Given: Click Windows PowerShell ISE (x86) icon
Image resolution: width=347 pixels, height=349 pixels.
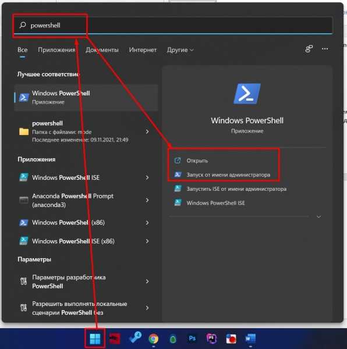Looking at the screenshot, I should pyautogui.click(x=24, y=241).
